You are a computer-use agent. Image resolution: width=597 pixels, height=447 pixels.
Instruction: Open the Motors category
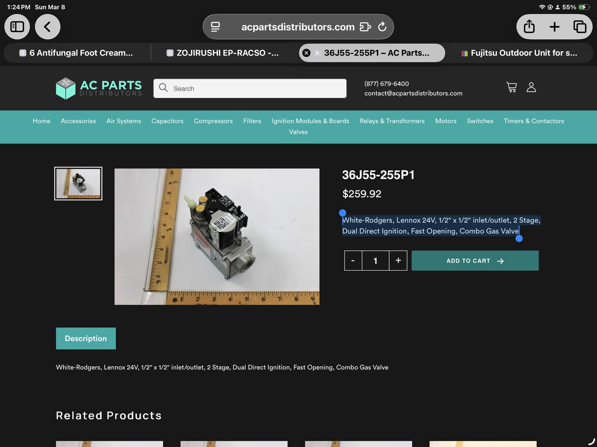pyautogui.click(x=446, y=121)
